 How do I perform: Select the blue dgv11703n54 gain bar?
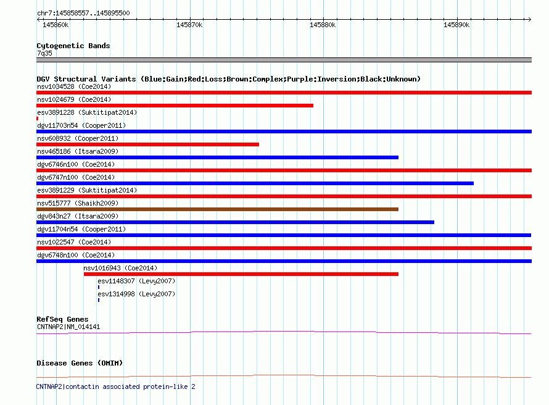point(284,132)
